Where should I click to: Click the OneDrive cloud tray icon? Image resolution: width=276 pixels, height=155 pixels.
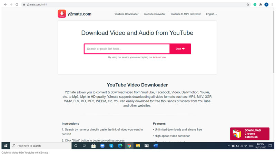pos(233,146)
